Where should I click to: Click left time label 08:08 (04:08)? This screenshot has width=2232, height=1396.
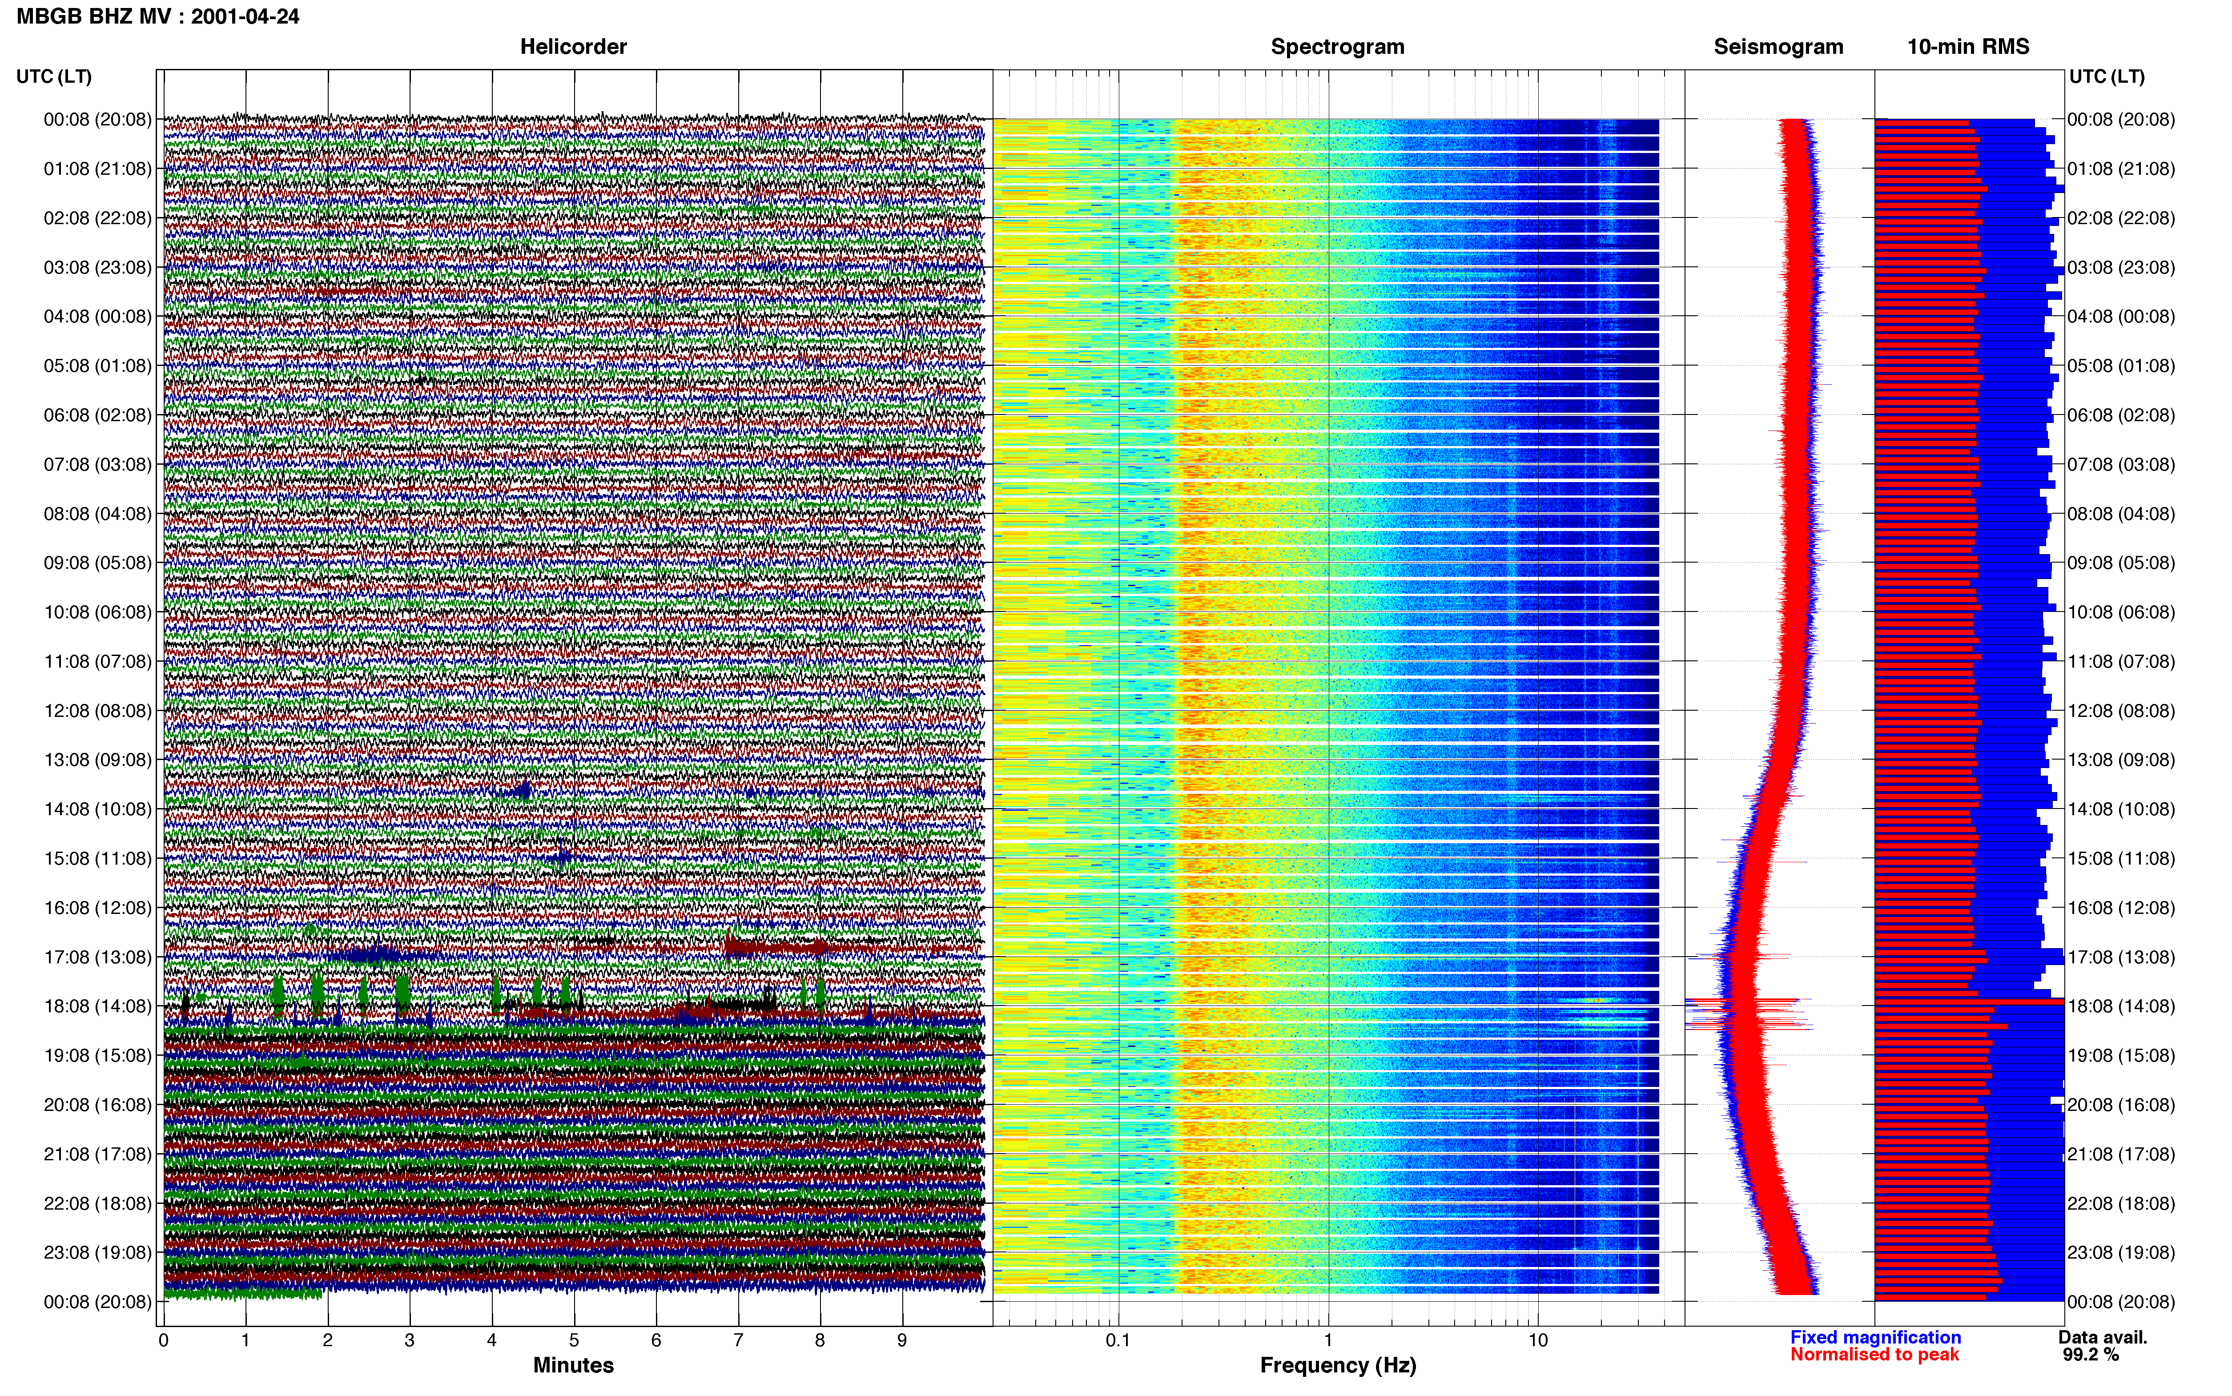tap(97, 513)
